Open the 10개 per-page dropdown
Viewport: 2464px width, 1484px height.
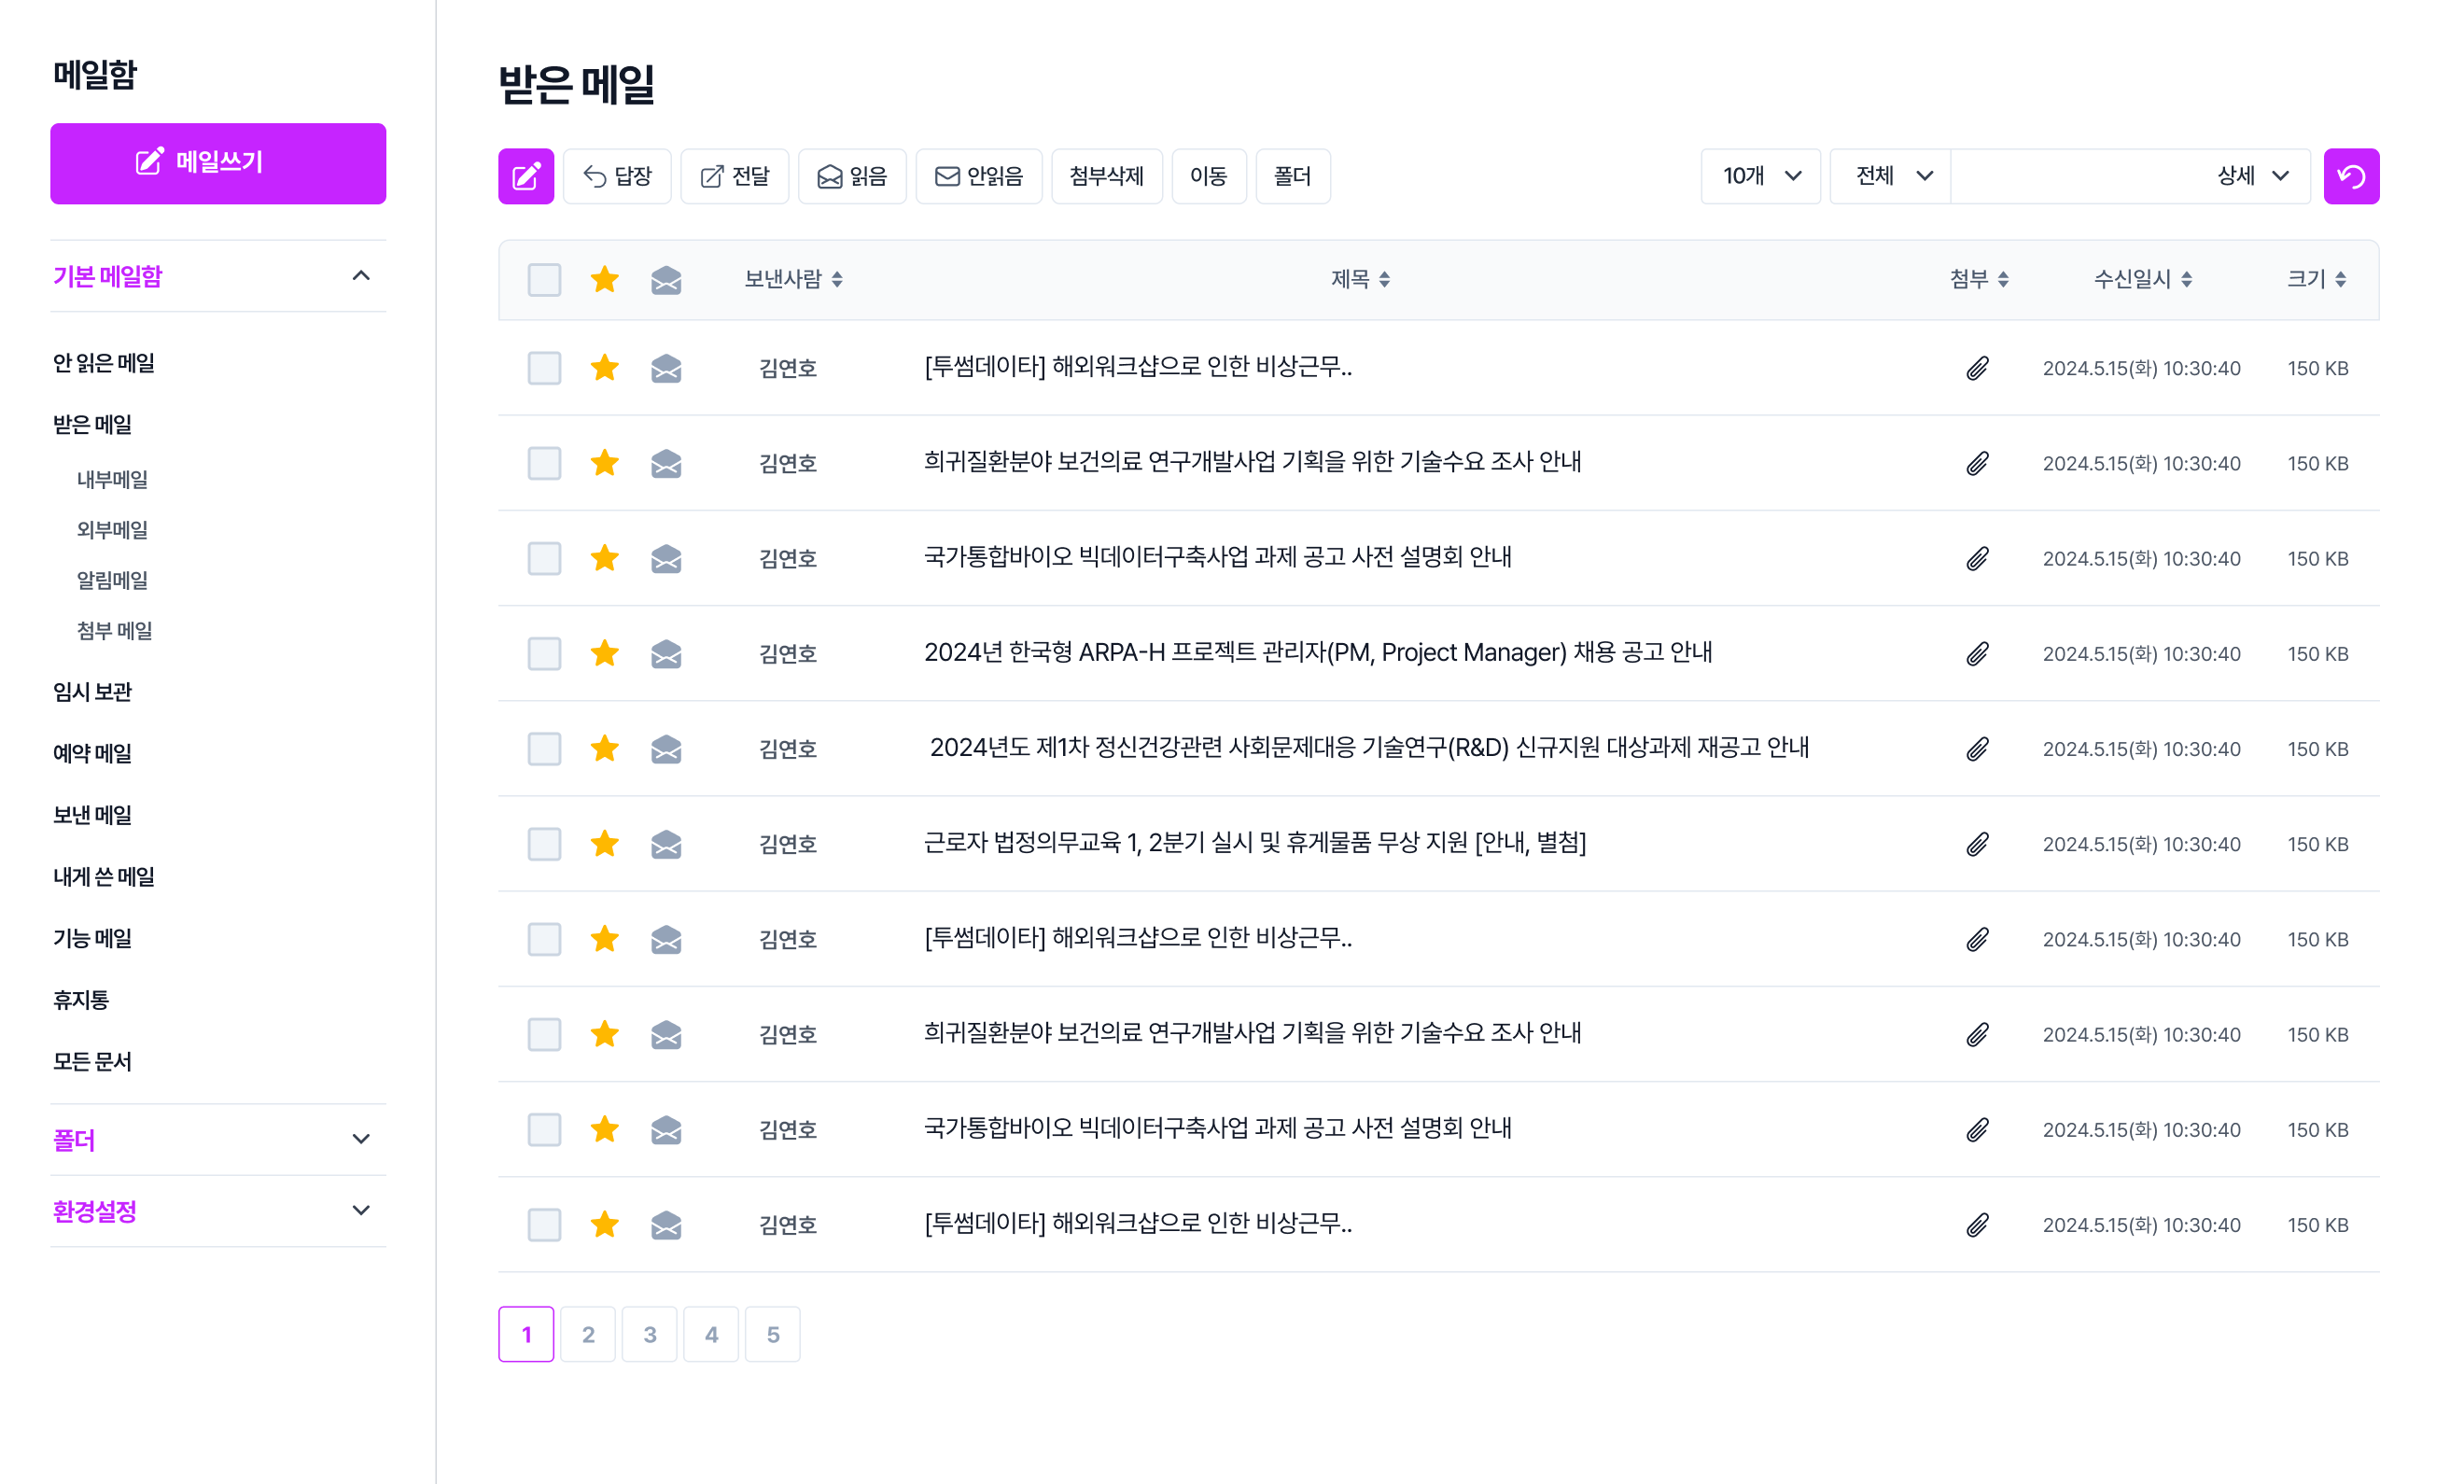(x=1760, y=177)
